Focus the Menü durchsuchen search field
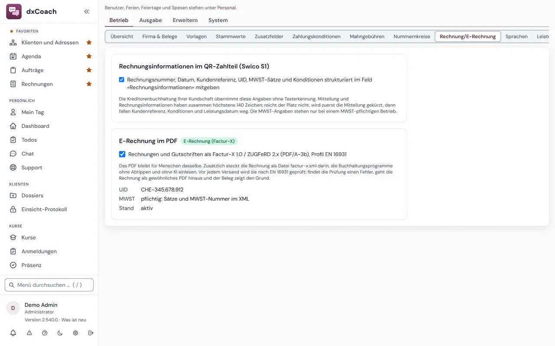 point(49,285)
